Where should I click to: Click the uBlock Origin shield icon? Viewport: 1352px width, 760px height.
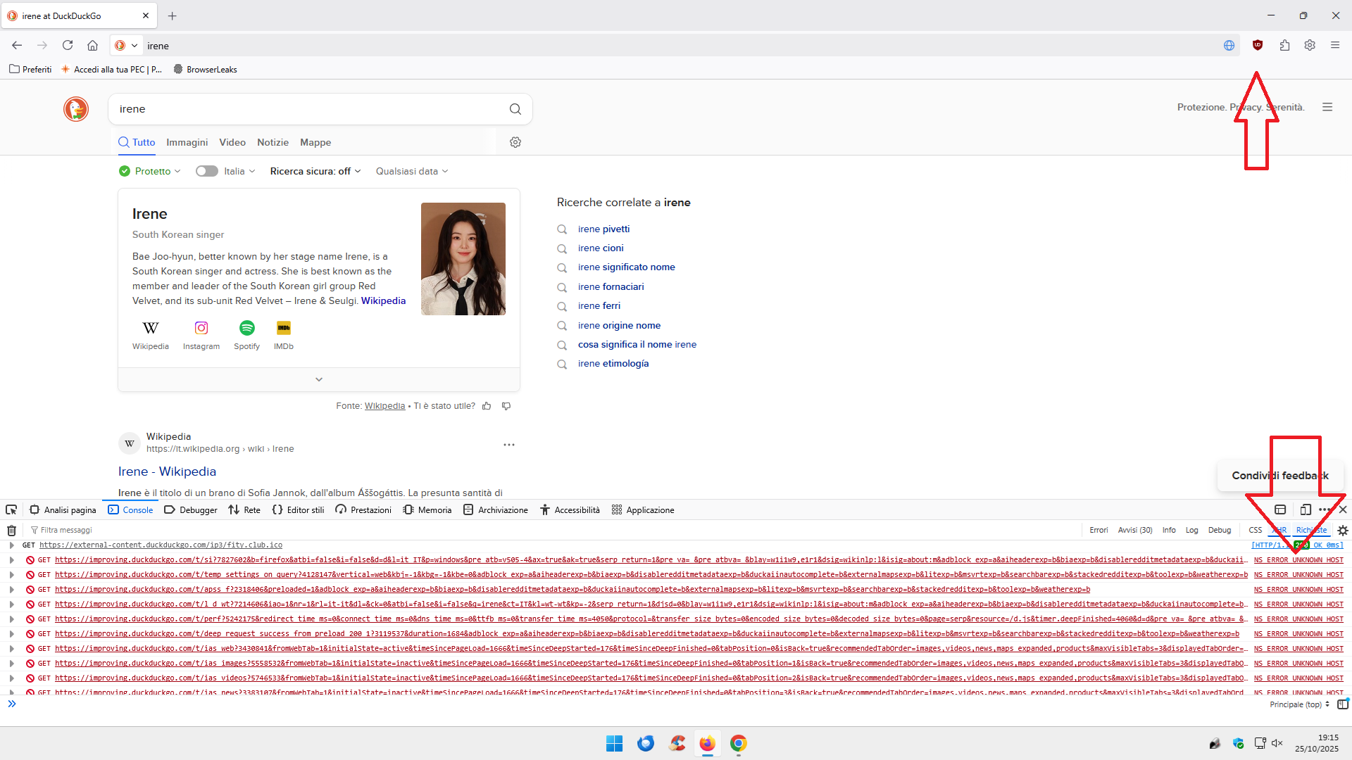1258,45
